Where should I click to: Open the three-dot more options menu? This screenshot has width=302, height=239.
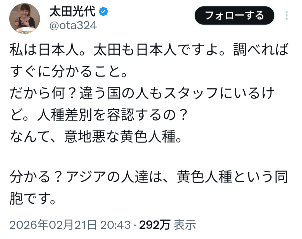[x=287, y=16]
